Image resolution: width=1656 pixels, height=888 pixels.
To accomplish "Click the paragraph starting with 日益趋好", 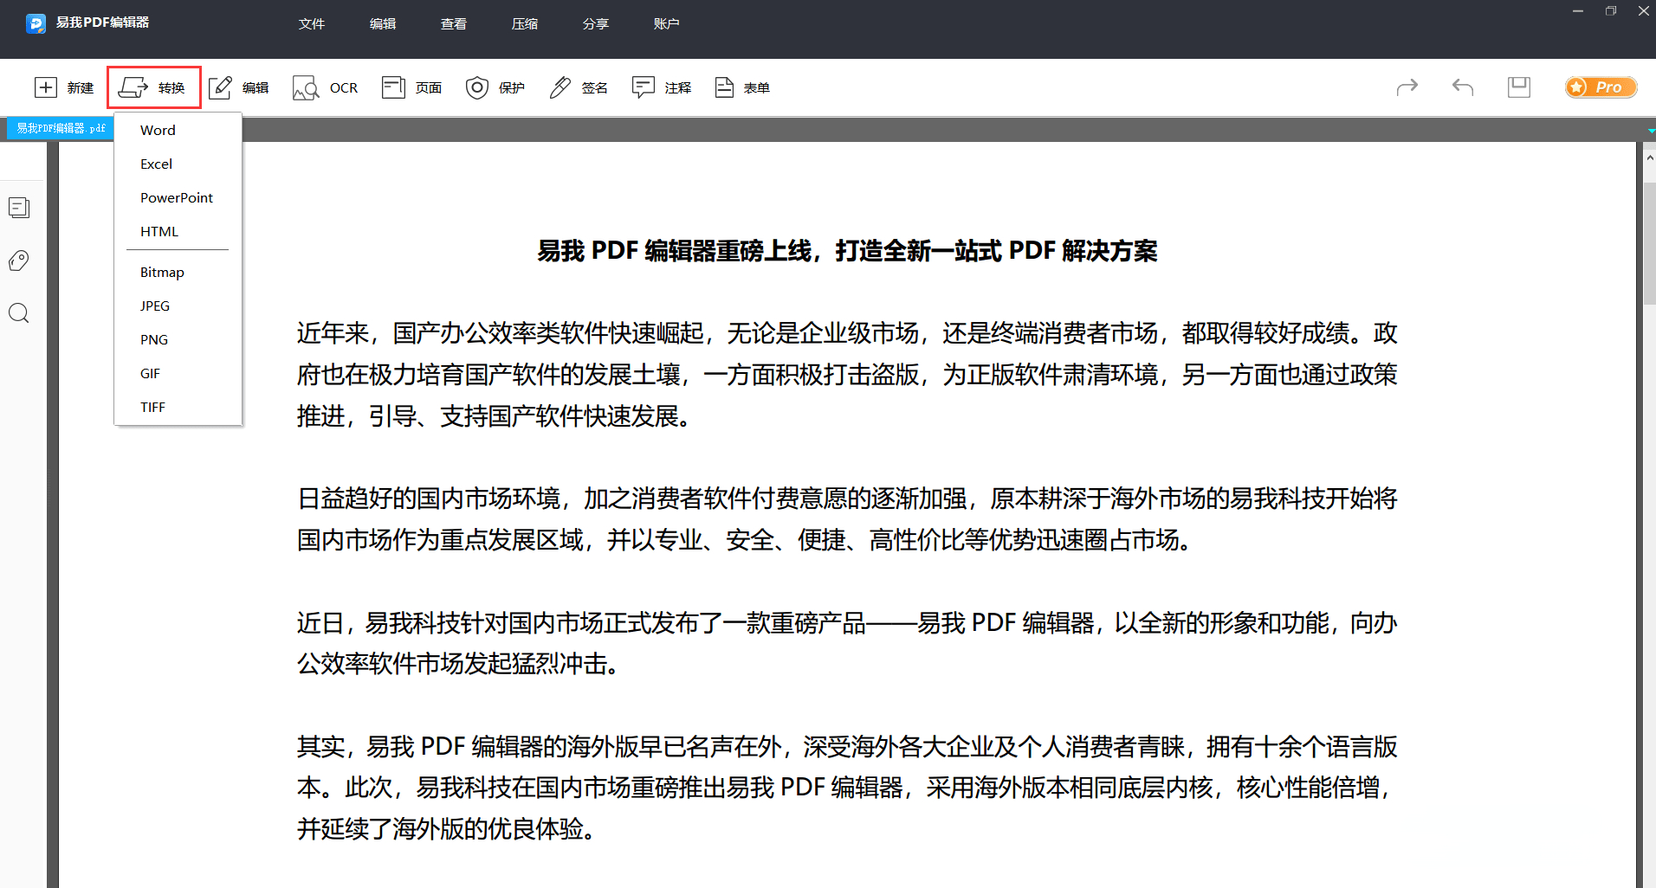I will coord(847,519).
